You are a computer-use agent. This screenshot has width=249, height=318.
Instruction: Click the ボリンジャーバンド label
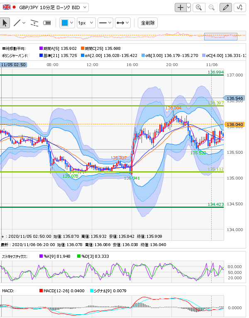coord(15,56)
